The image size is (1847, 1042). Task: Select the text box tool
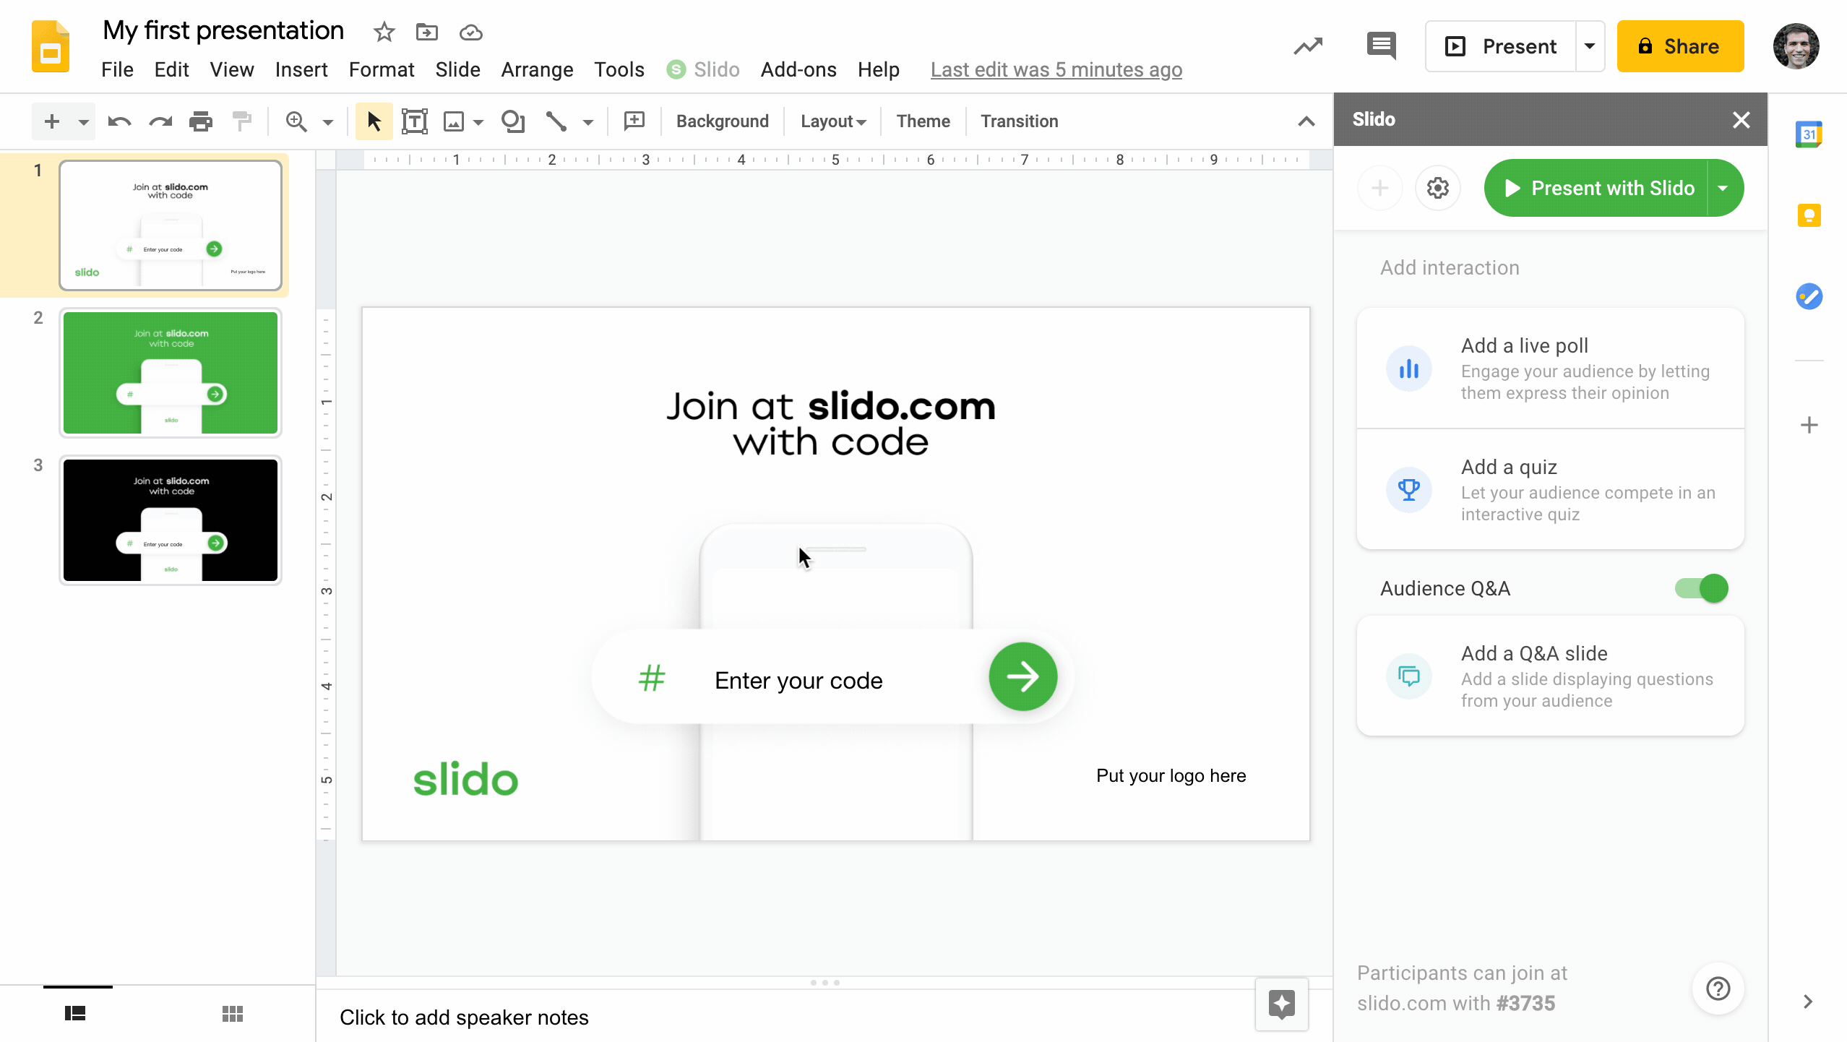(x=414, y=121)
